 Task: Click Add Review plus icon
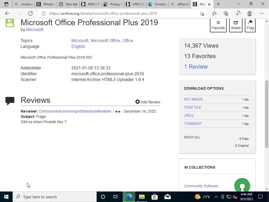(x=137, y=102)
